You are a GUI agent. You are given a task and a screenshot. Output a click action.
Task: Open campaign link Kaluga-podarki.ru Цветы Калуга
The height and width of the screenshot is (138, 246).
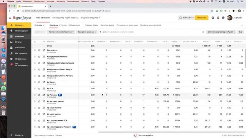point(61,63)
